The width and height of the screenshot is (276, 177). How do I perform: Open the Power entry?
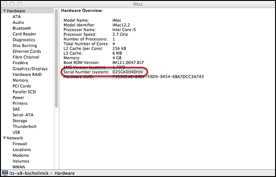18,97
